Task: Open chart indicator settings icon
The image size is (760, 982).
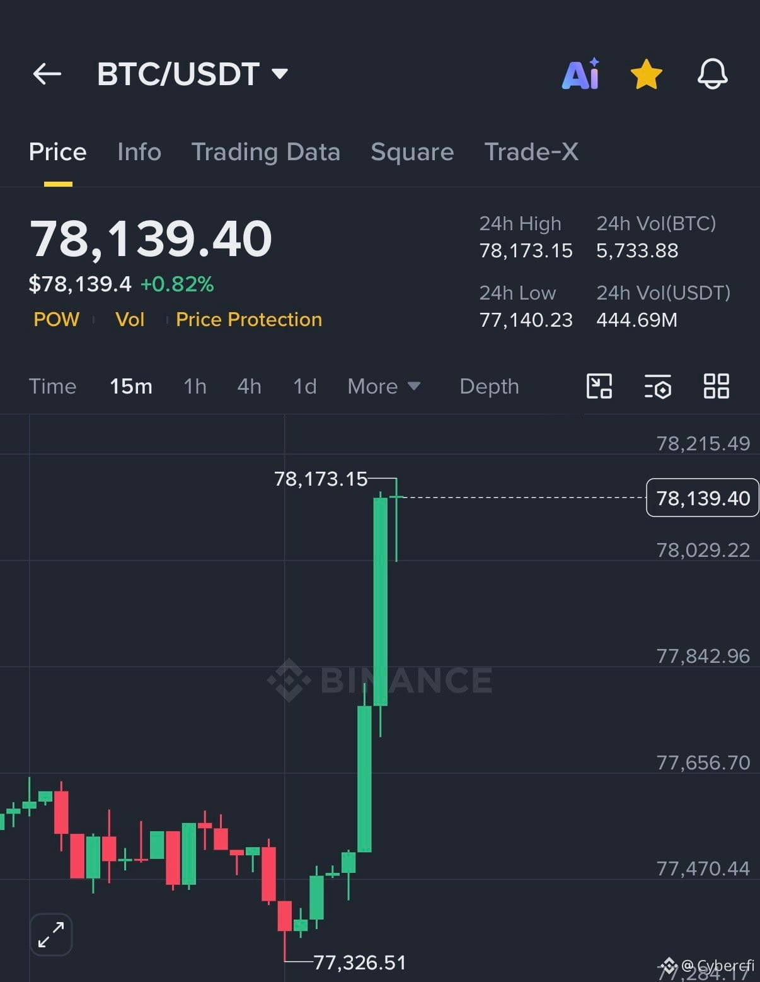Action: coord(658,386)
